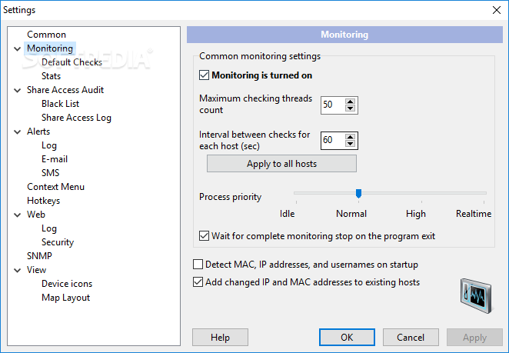
Task: Open Share Access Log page
Action: [x=76, y=118]
